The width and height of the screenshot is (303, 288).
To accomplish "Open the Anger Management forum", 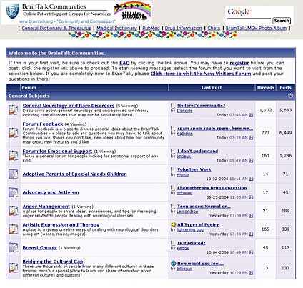I will click(x=46, y=207).
